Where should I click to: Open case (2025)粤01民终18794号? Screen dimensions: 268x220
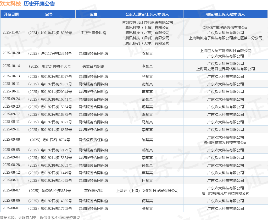click(49, 140)
